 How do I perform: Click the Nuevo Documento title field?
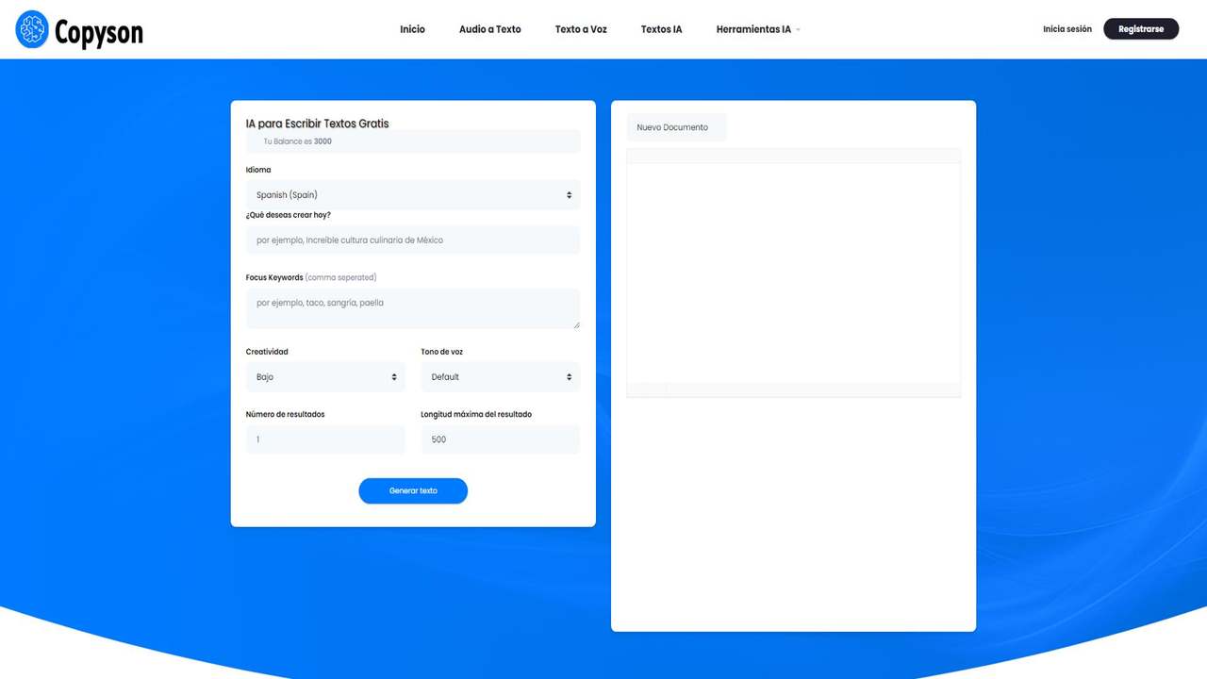pos(676,127)
